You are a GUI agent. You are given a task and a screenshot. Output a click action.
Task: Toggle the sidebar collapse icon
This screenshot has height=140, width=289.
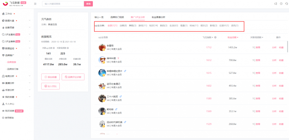pyautogui.click(x=35, y=4)
